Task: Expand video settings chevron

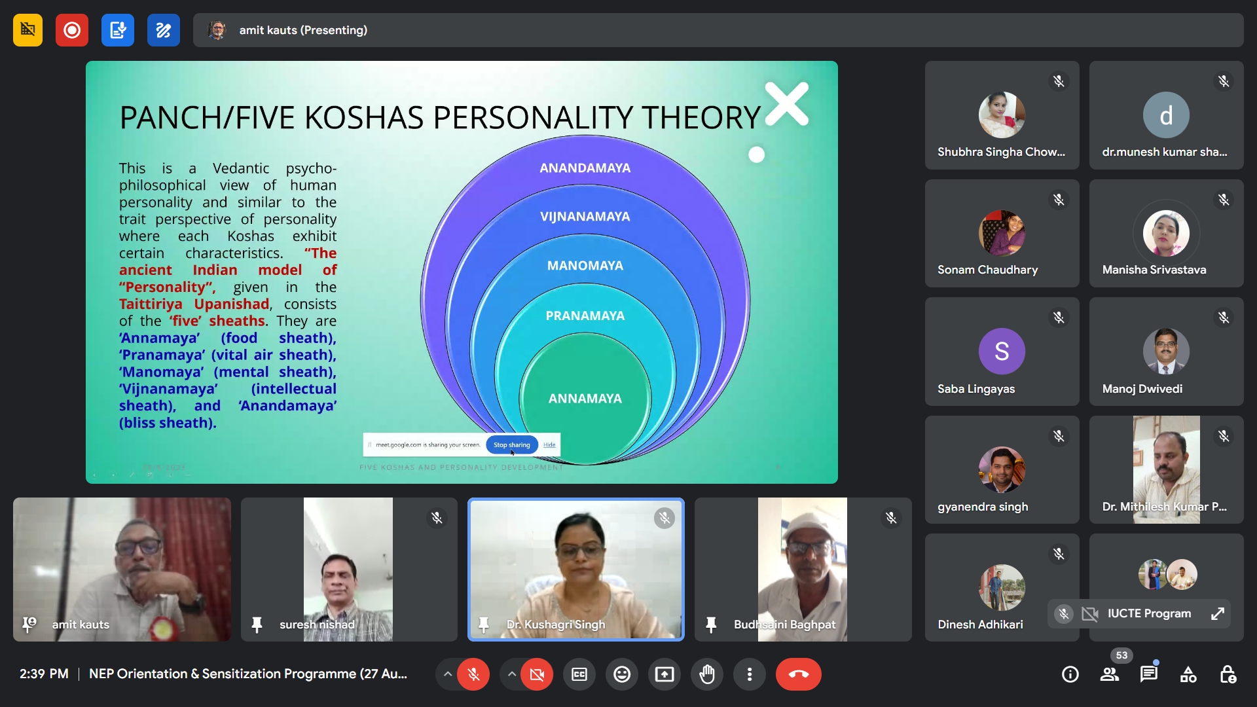Action: click(511, 674)
